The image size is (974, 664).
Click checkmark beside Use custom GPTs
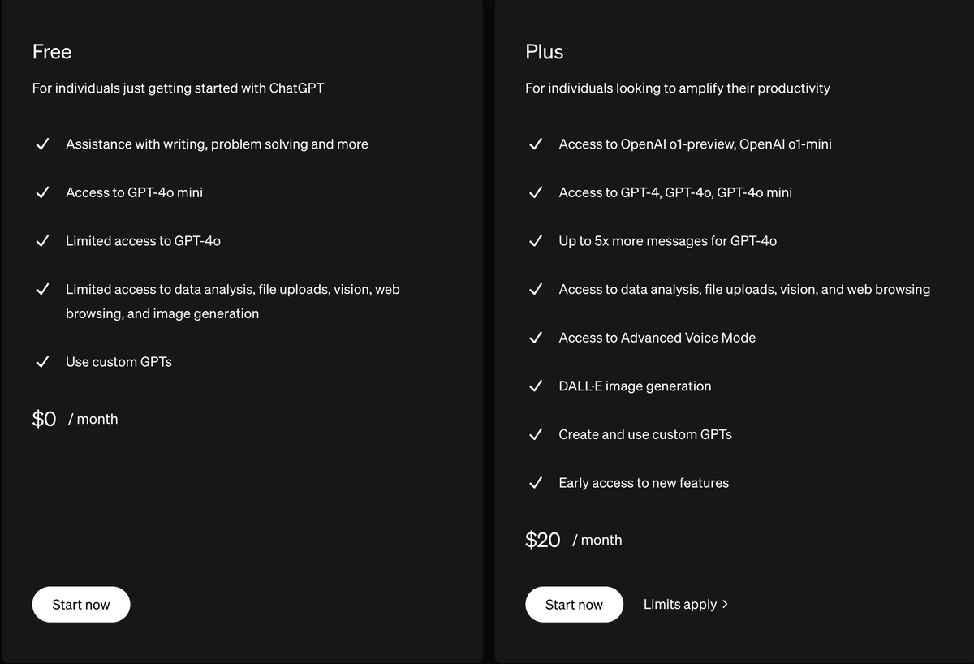42,362
